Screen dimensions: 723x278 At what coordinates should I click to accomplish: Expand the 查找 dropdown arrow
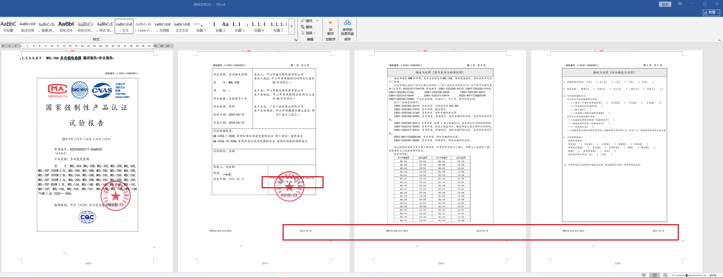317,21
